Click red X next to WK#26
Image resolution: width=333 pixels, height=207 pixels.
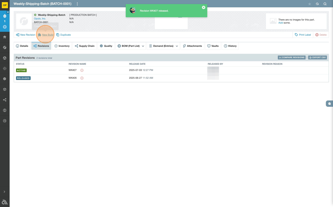pyautogui.click(x=82, y=78)
